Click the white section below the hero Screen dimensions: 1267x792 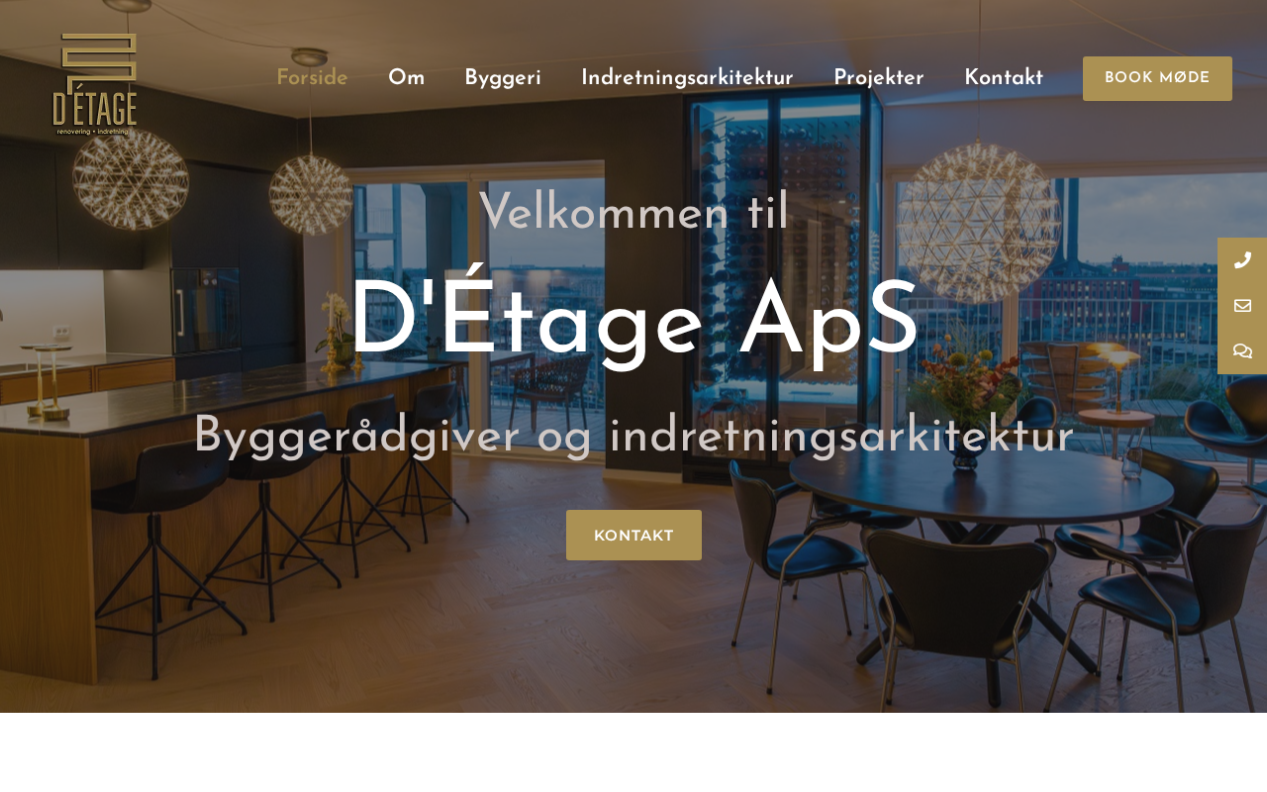(x=633, y=752)
